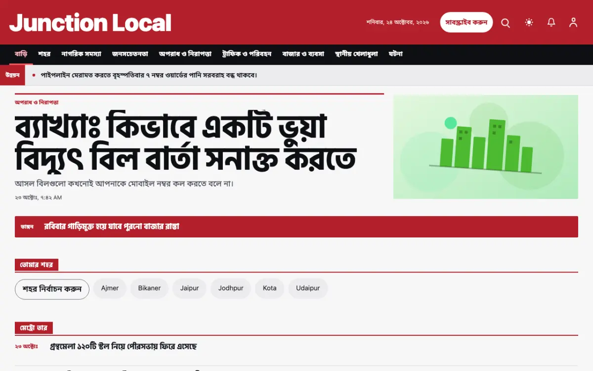
Task: Click the শহর নির্বাচন করুন chip
Action: (52, 289)
